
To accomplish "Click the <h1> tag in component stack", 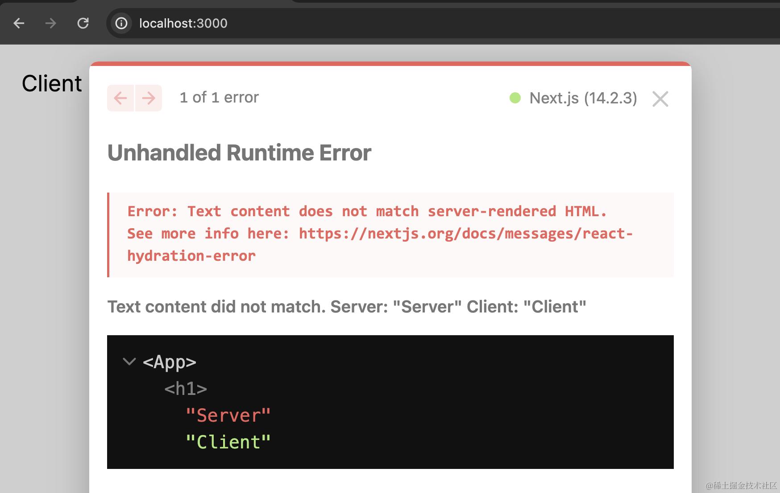I will coord(186,388).
